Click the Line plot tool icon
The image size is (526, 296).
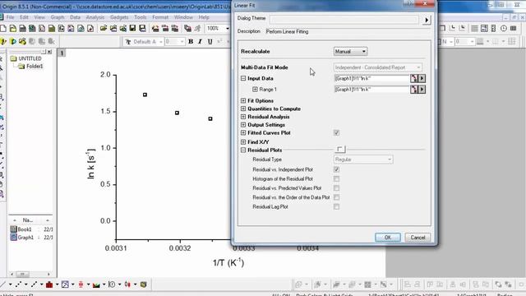point(2,284)
